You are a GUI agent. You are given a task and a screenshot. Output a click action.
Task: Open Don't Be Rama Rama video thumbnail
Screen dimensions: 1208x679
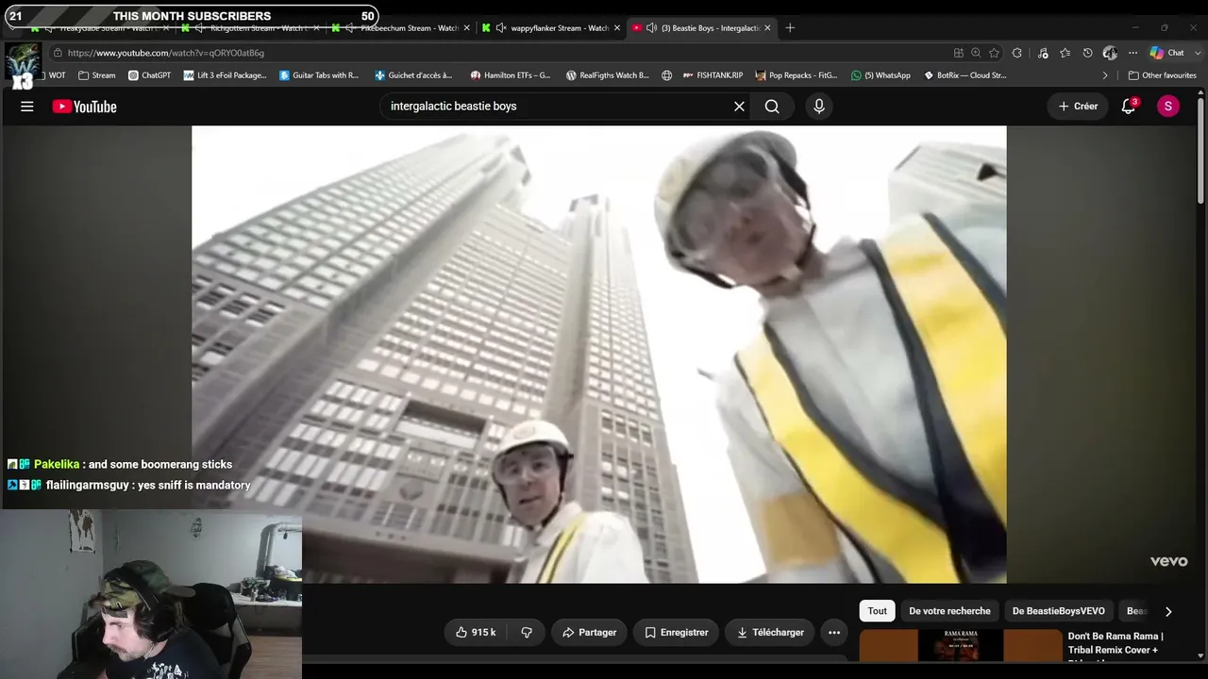pyautogui.click(x=961, y=645)
